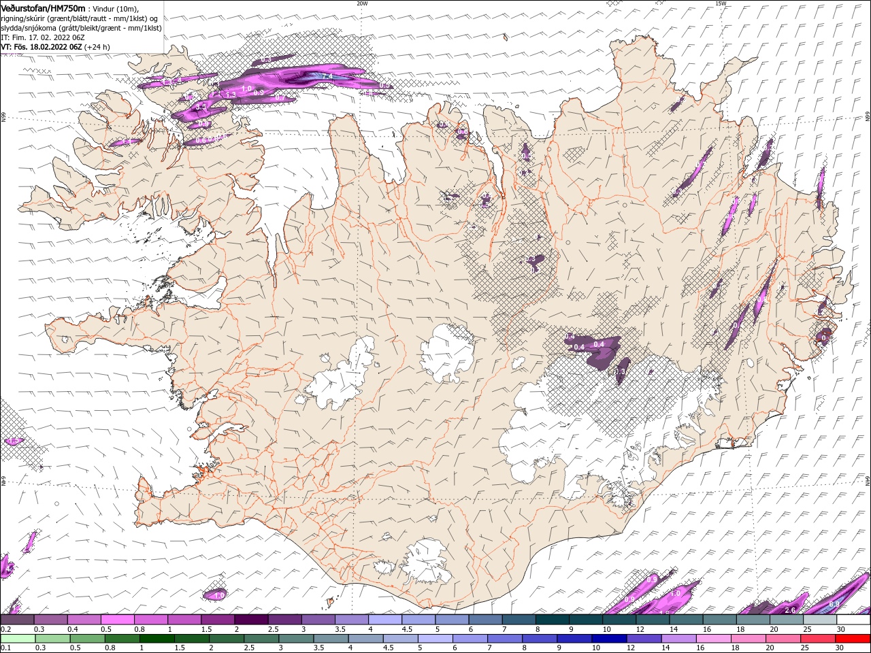This screenshot has height=653, width=871.
Task: Pick the red rain swatch labeled 30
Action: pyautogui.click(x=852, y=639)
